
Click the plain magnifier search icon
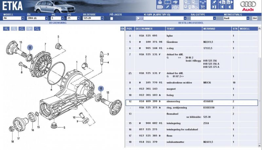click(x=37, y=29)
